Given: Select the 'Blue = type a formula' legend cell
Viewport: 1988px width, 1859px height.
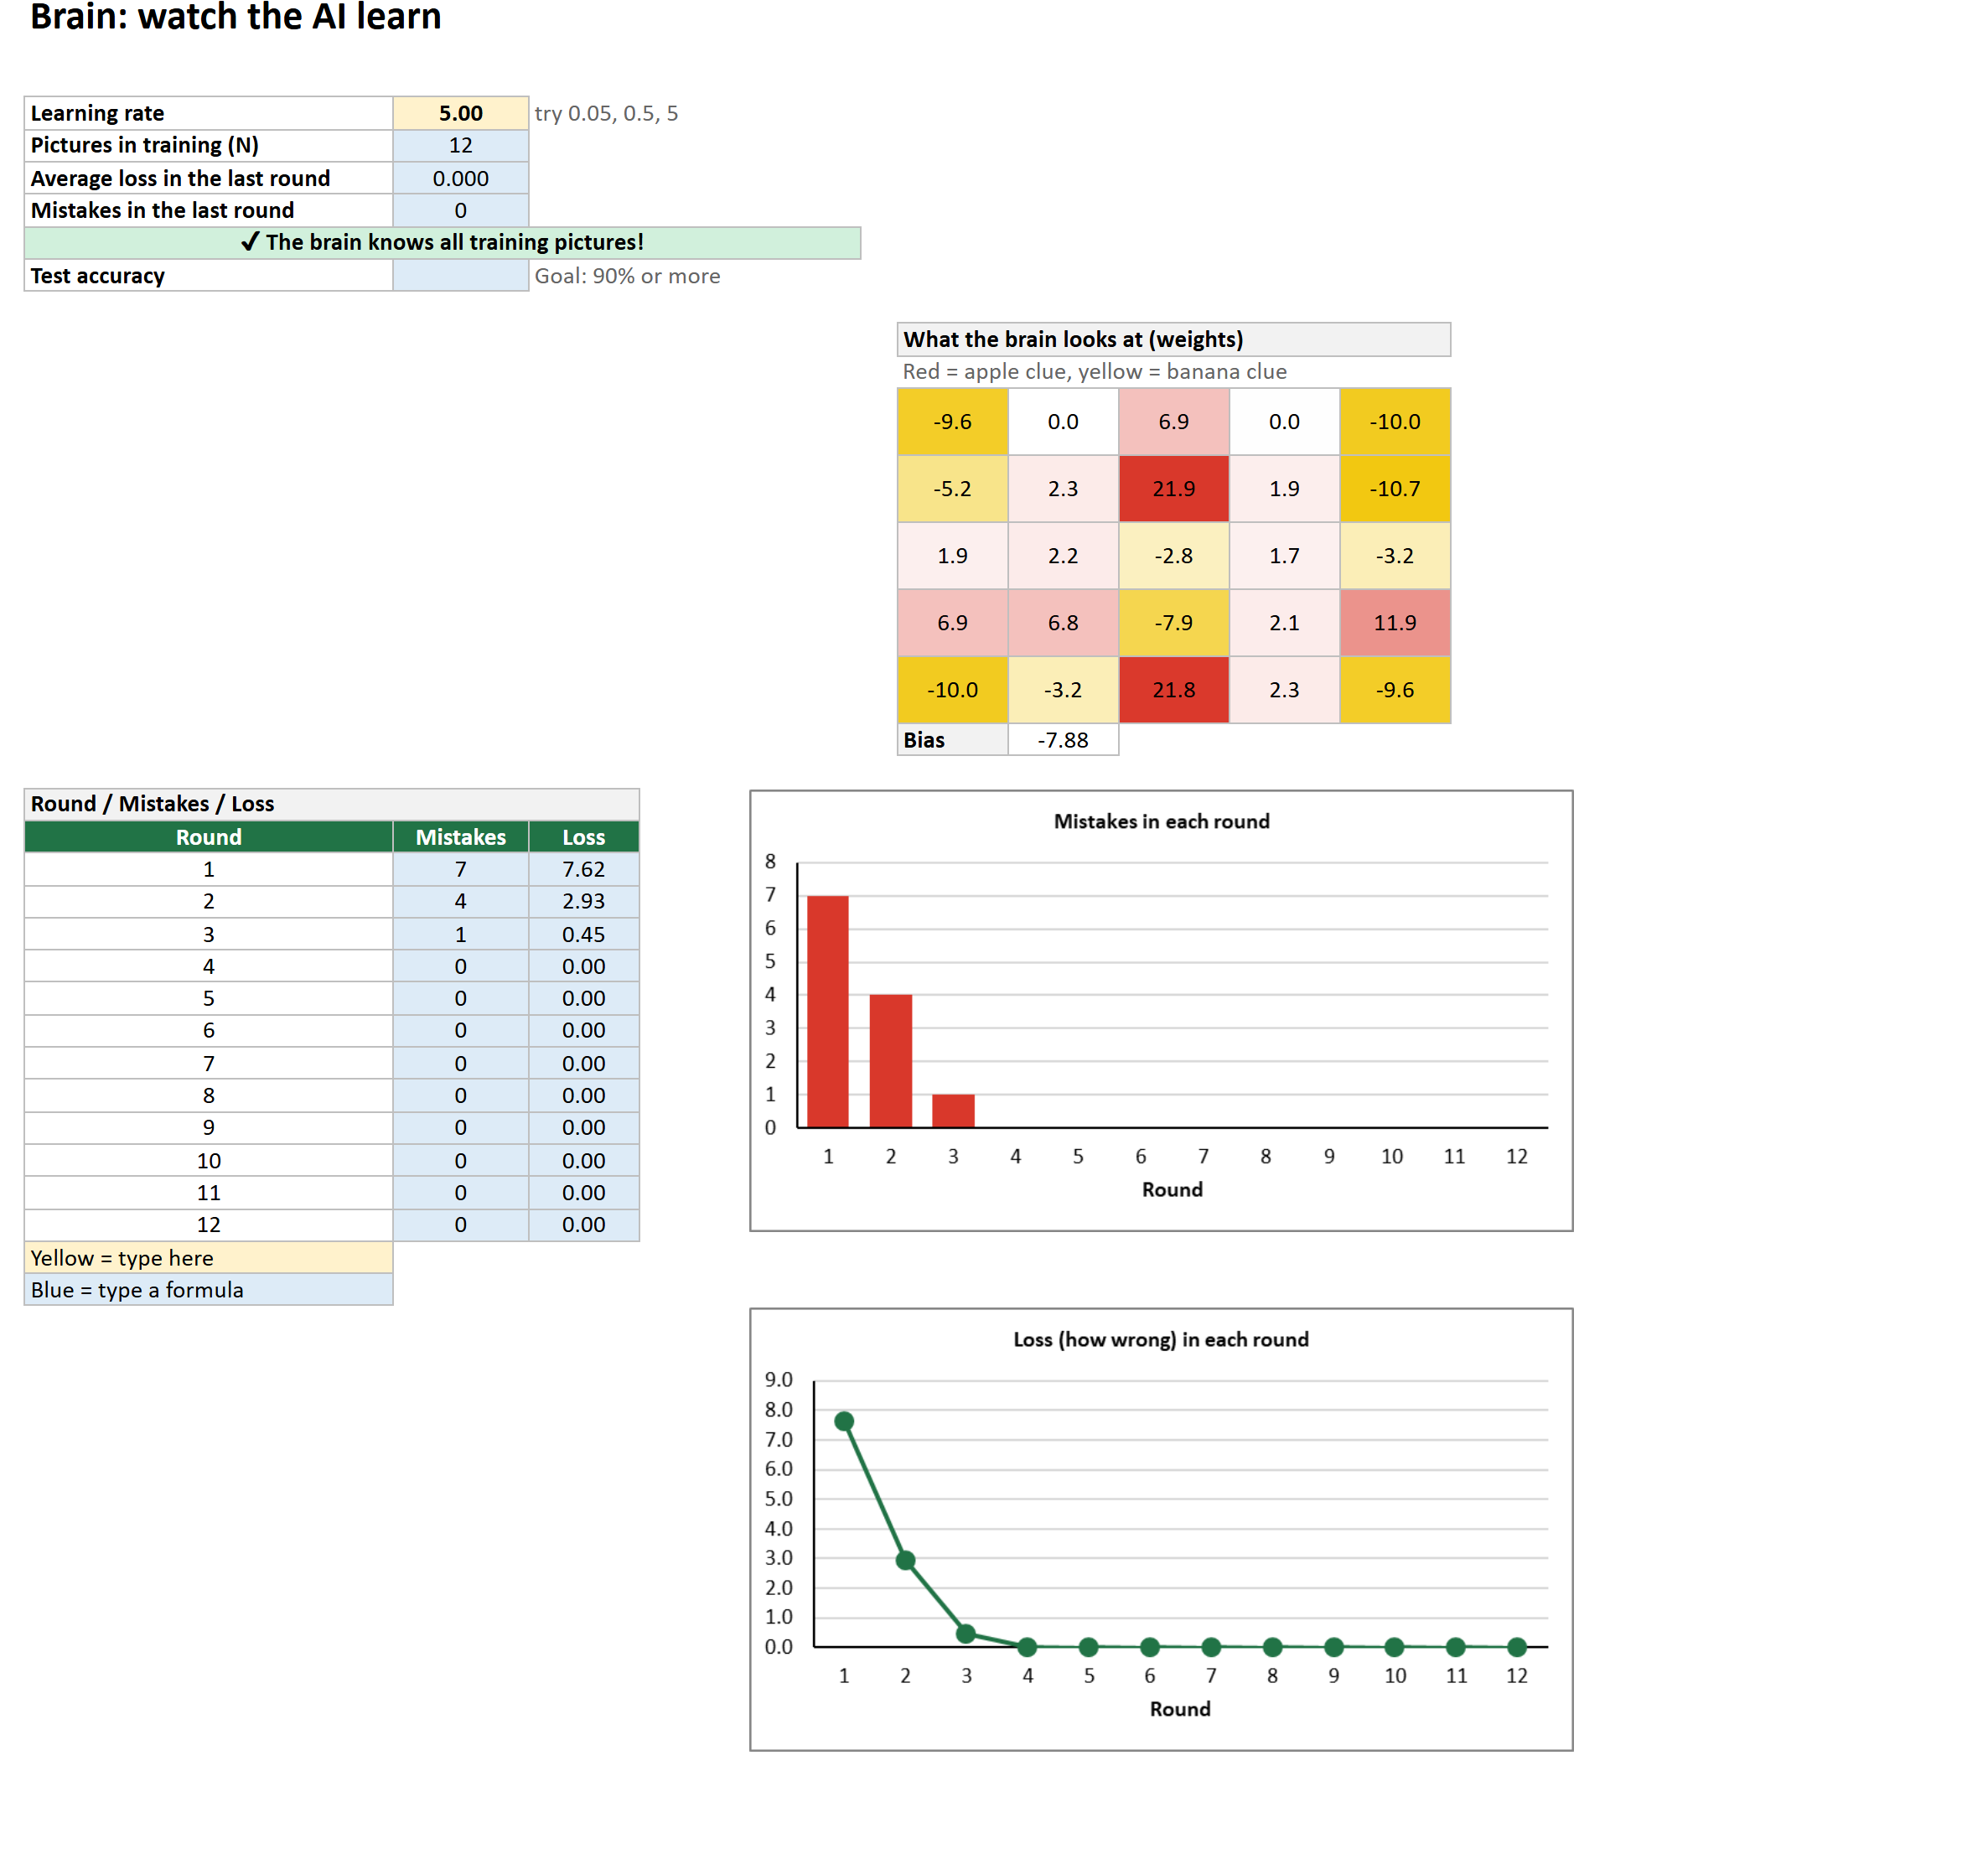Looking at the screenshot, I should (208, 1290).
